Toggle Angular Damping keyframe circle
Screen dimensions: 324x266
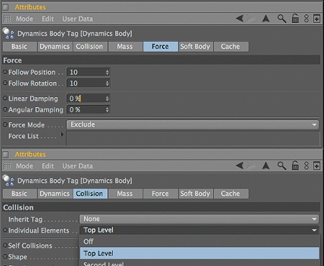coord(5,109)
